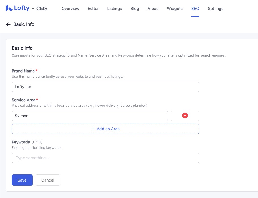Viewport: 258px width, 198px height.
Task: Click the Brand Name input showing Lofty inc.
Action: [x=105, y=87]
